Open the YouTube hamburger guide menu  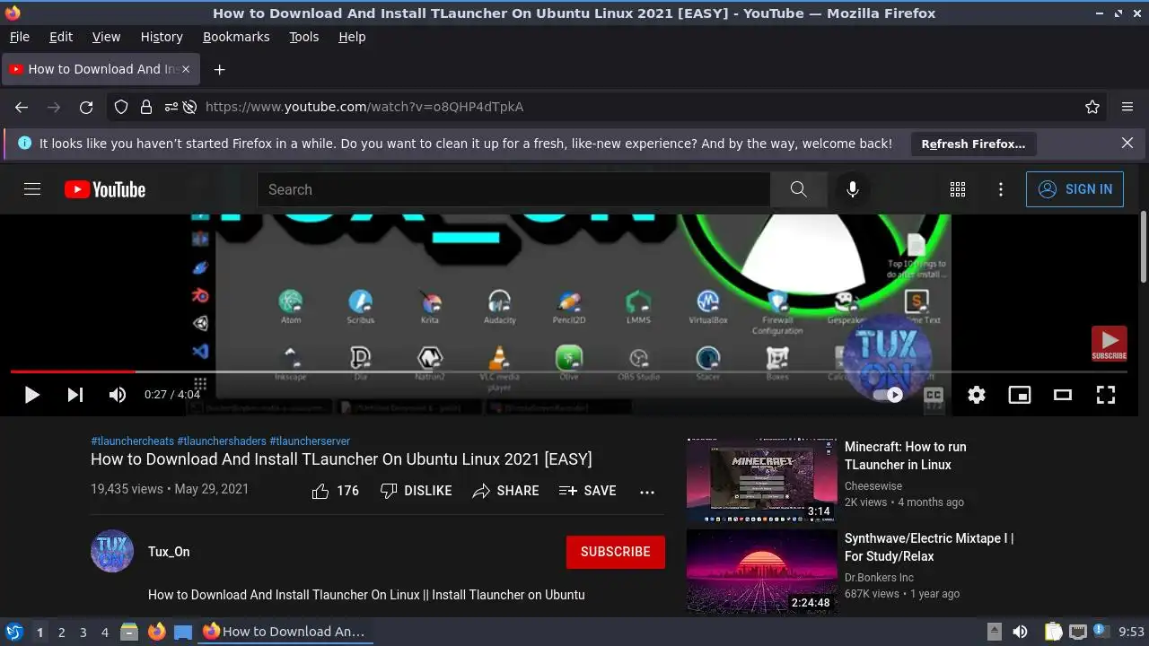(32, 189)
